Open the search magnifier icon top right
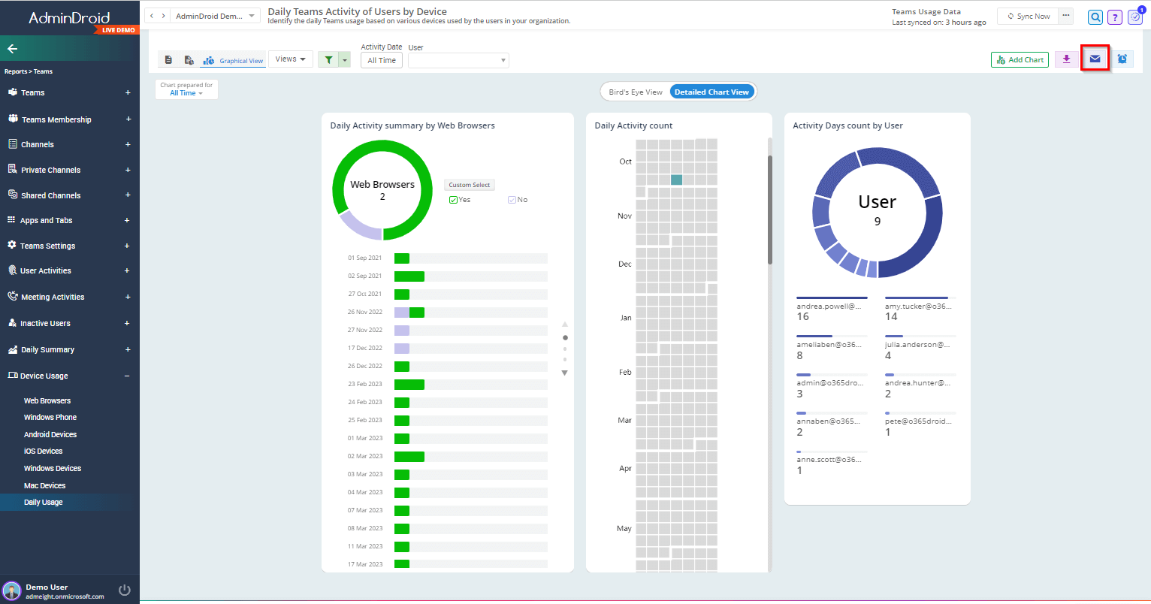The height and width of the screenshot is (604, 1151). 1095,17
